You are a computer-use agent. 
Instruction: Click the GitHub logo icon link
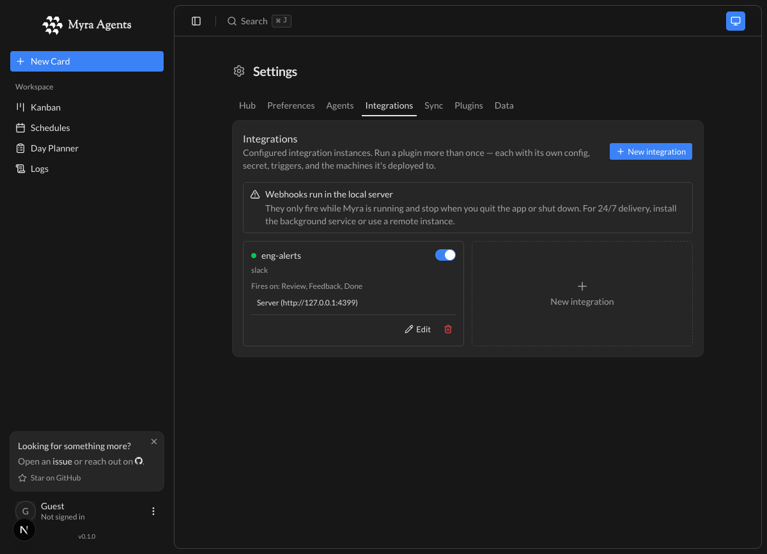pyautogui.click(x=139, y=461)
